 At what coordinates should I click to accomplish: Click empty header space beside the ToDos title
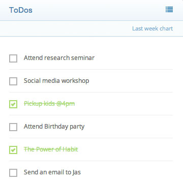click(98, 10)
